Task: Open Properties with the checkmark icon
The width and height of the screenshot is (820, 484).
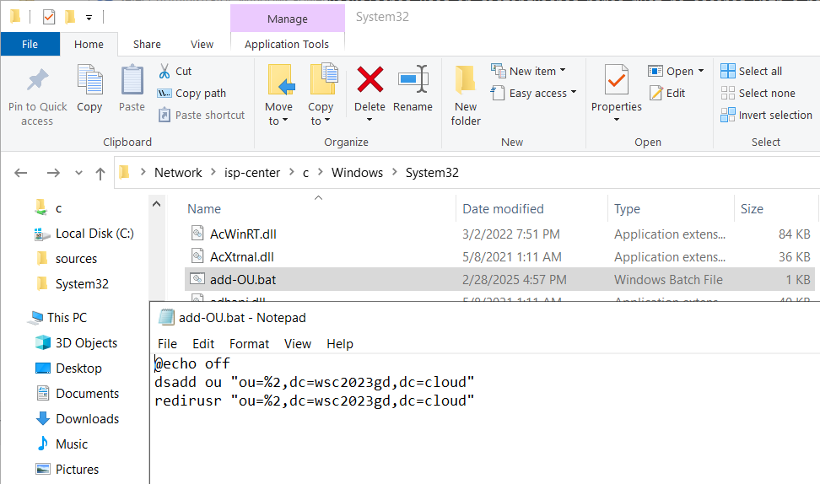Action: 617,80
